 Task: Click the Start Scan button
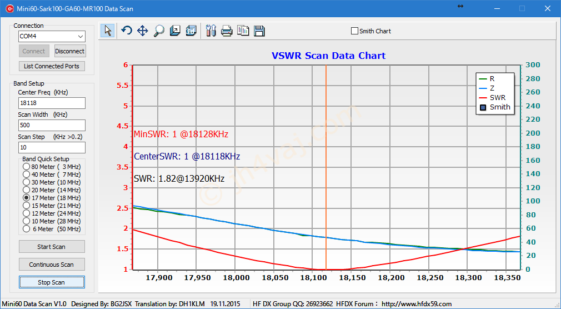[52, 247]
